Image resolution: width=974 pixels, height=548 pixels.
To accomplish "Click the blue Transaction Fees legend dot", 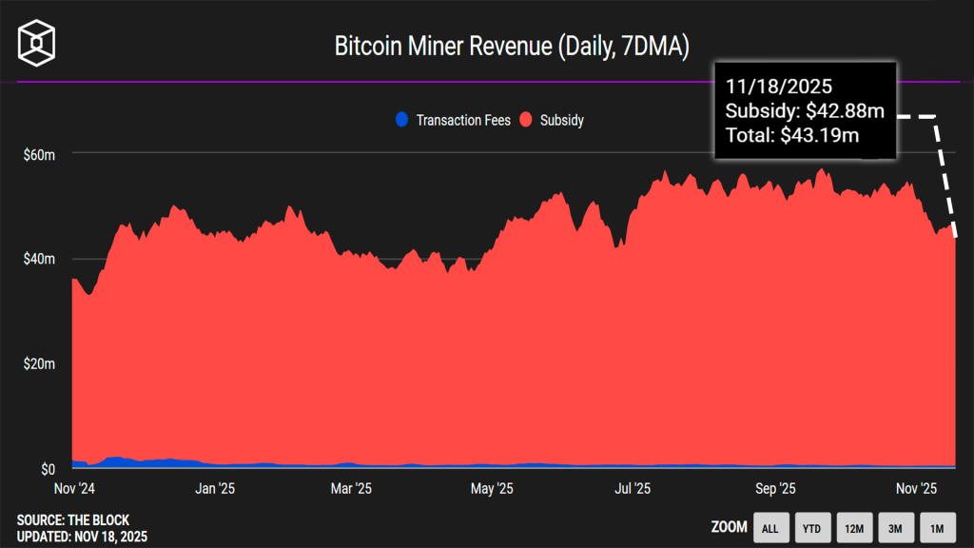I will coord(401,120).
